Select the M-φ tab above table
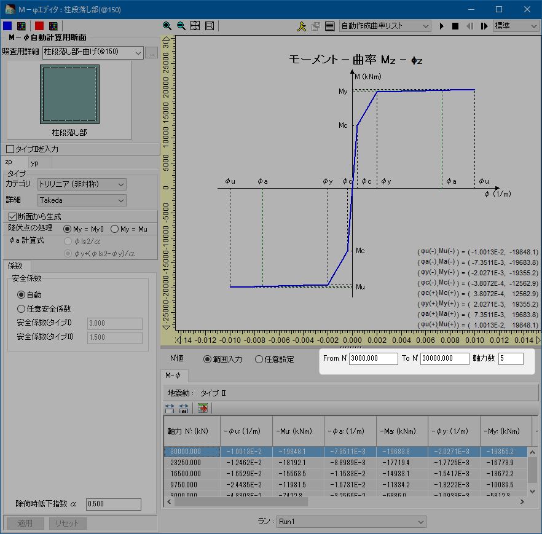Viewport: 542px width, 534px height. pos(173,376)
